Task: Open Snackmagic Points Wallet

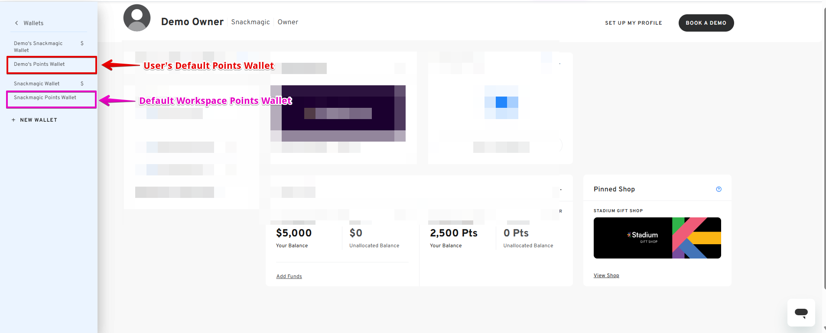Action: coord(45,98)
